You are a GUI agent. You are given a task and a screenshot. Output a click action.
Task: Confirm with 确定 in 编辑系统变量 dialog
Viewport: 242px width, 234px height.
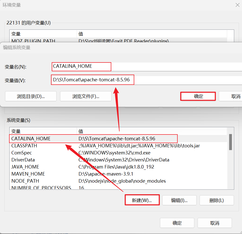[x=198, y=96]
